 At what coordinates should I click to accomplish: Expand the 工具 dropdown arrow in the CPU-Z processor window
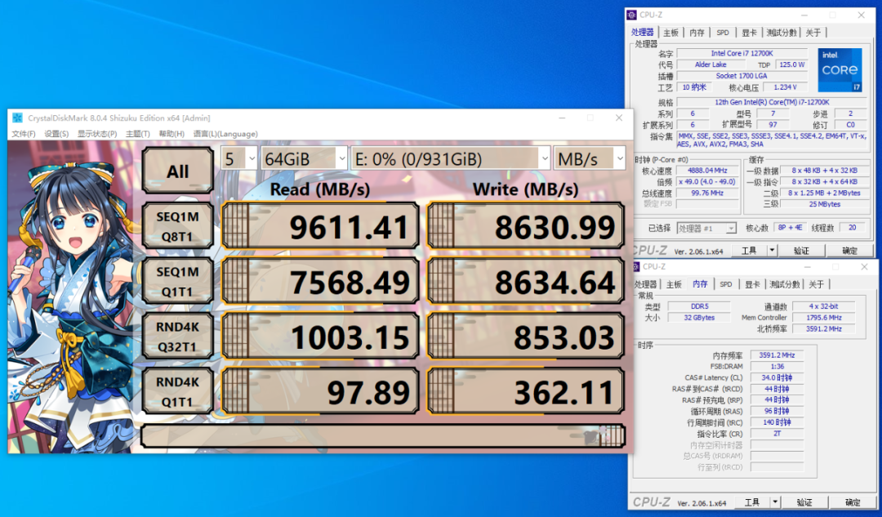point(772,251)
